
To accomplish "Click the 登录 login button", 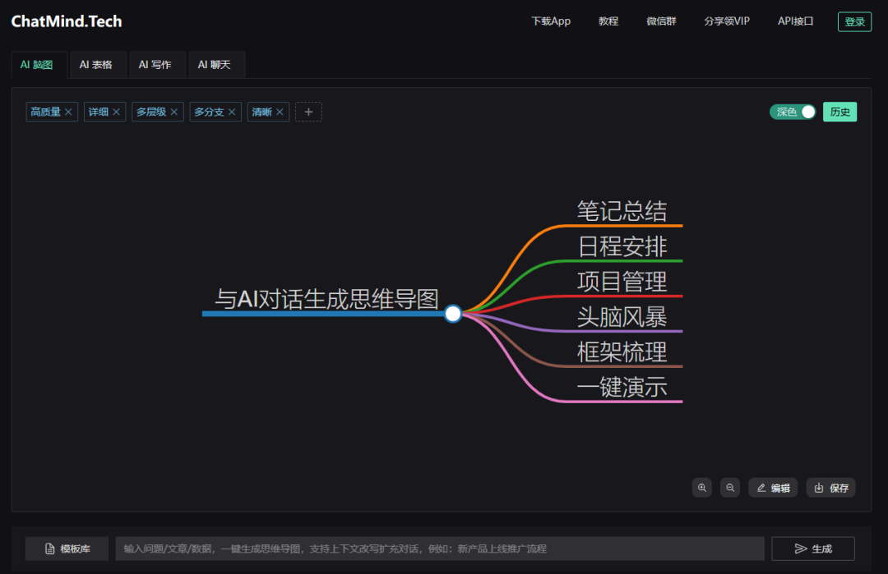I will (854, 21).
